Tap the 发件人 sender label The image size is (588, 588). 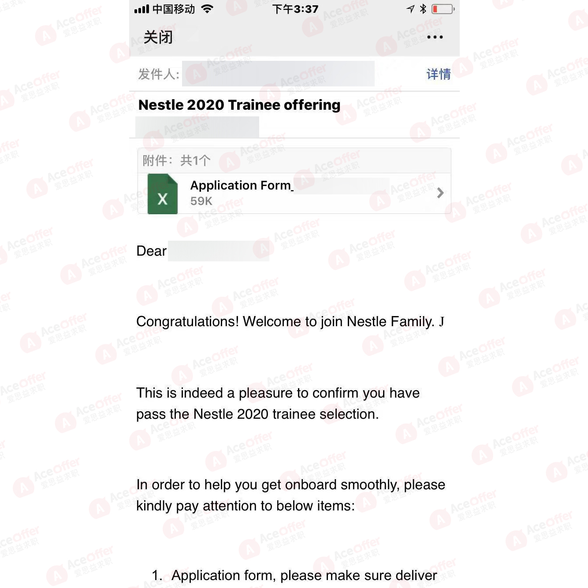159,74
